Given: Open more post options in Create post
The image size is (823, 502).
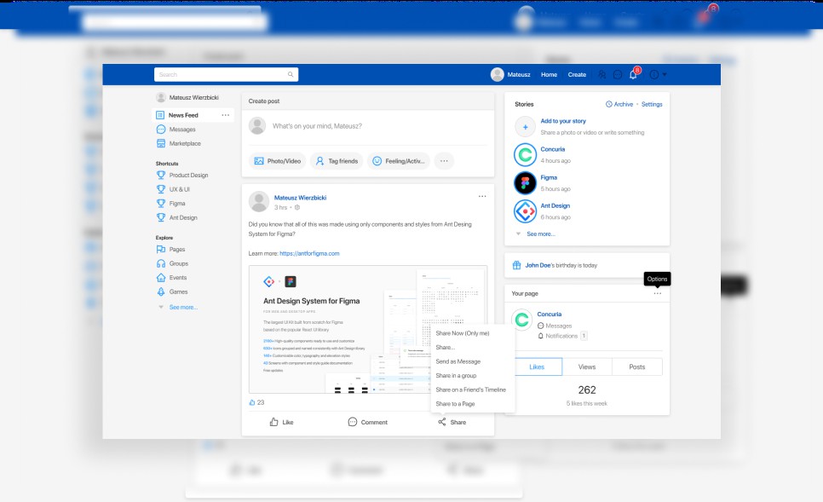Looking at the screenshot, I should pyautogui.click(x=444, y=161).
